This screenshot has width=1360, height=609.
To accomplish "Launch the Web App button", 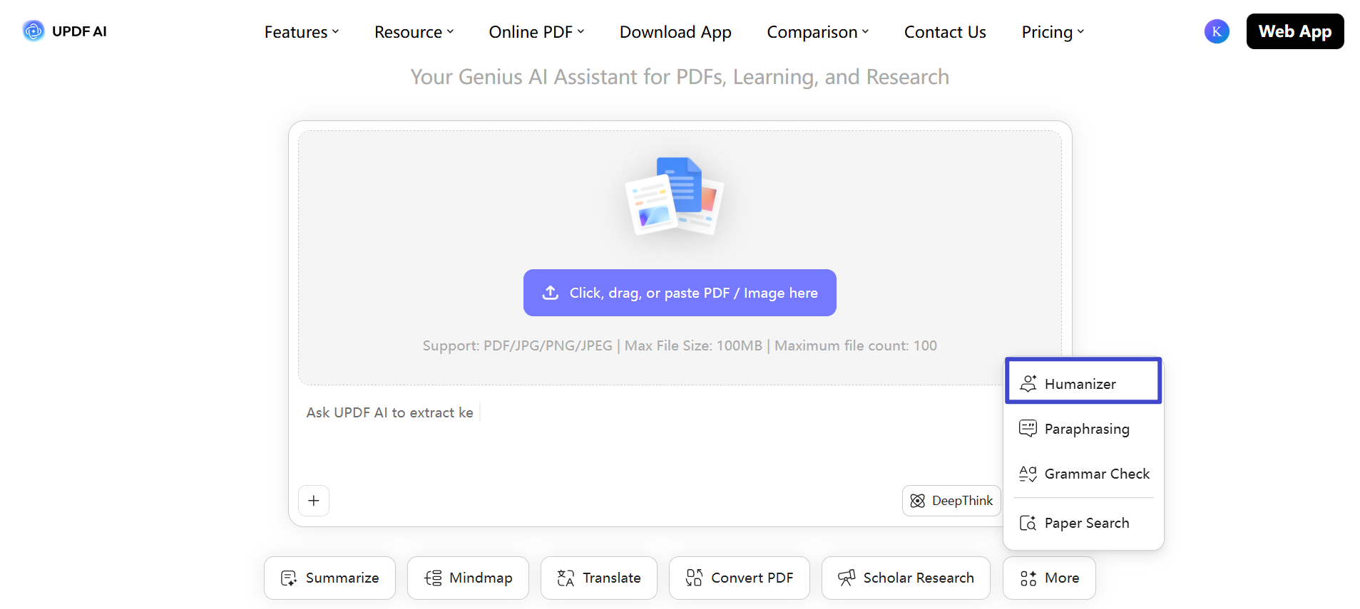I will coord(1295,31).
